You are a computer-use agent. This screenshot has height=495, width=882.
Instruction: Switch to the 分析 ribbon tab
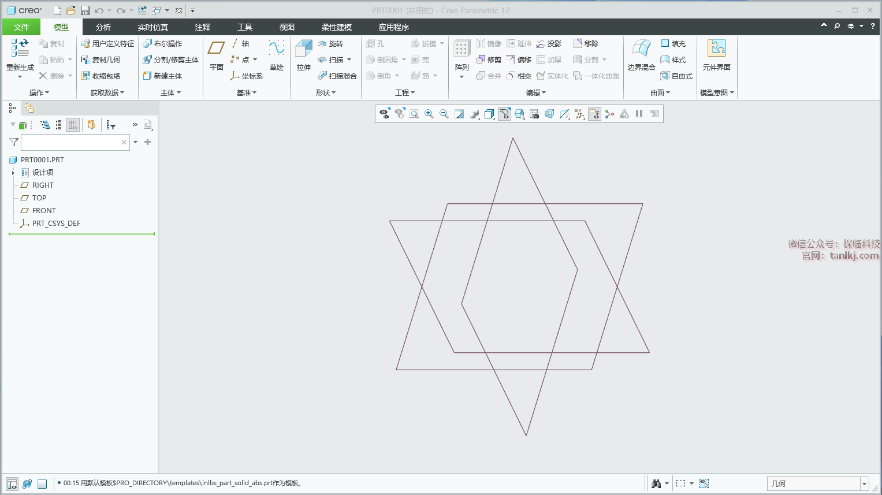coord(103,27)
